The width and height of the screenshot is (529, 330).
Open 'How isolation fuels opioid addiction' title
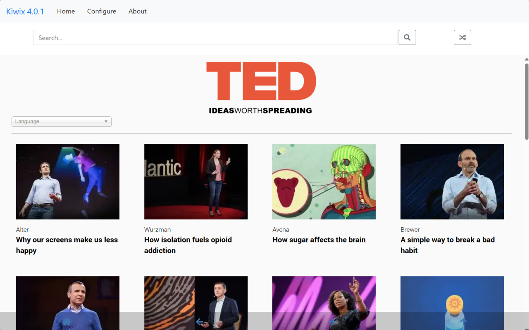188,245
